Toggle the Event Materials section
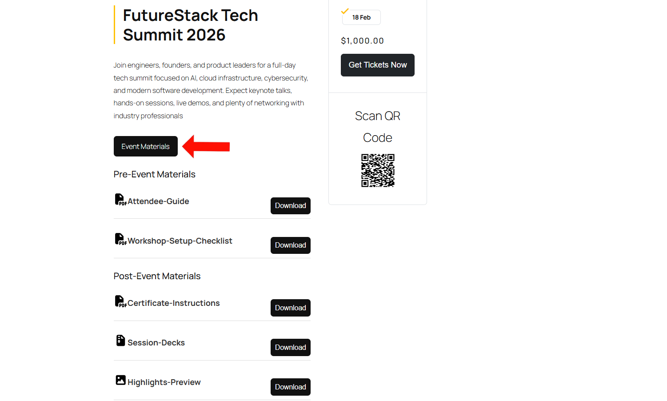The image size is (667, 401). [x=146, y=146]
